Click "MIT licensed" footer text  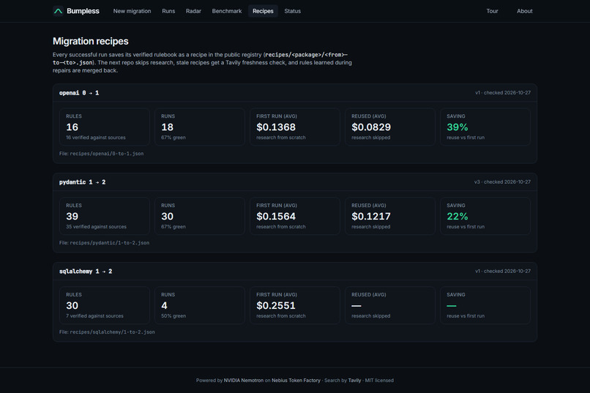point(379,381)
